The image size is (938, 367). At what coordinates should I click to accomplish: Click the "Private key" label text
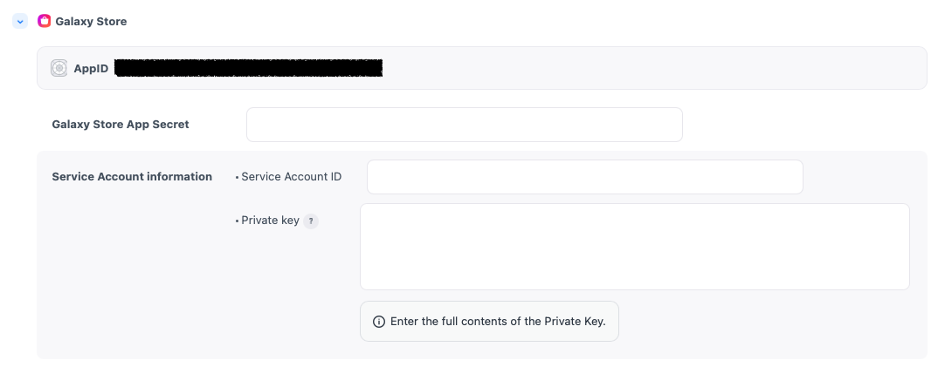(x=270, y=221)
